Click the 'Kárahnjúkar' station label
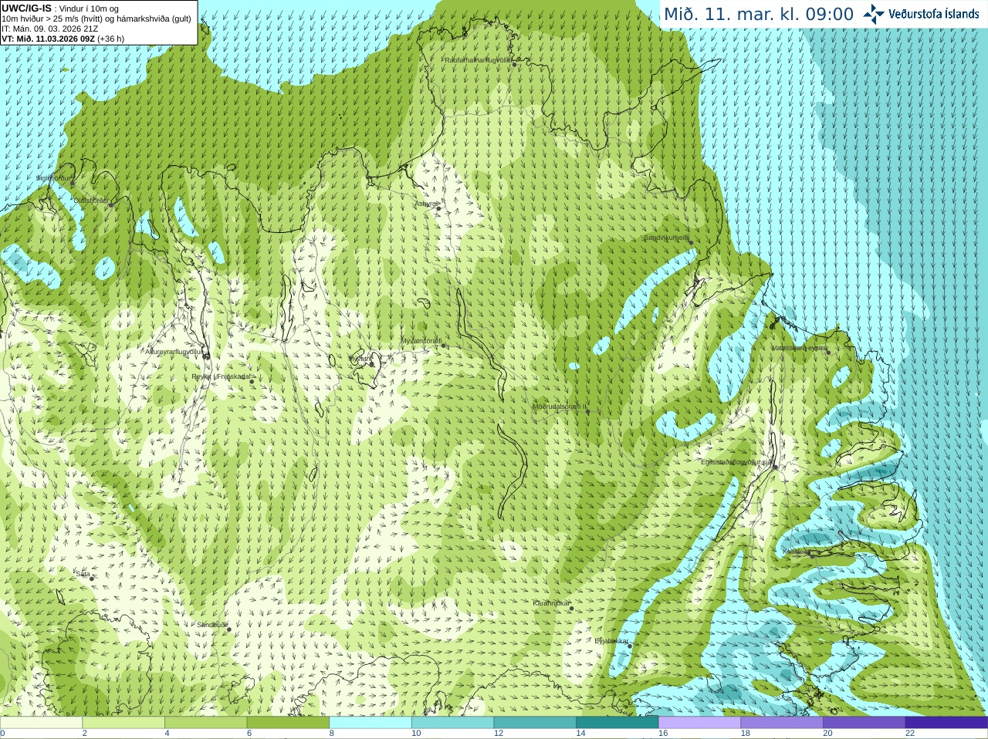This screenshot has width=988, height=739. tap(551, 603)
